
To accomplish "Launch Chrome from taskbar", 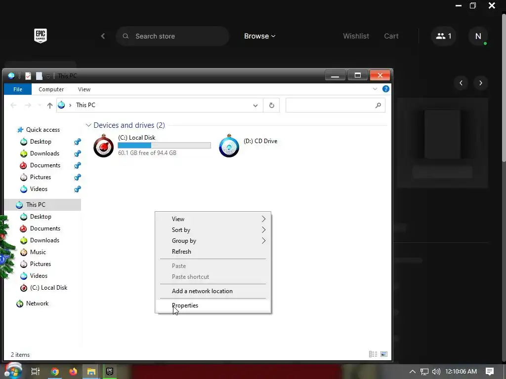I will tap(55, 372).
